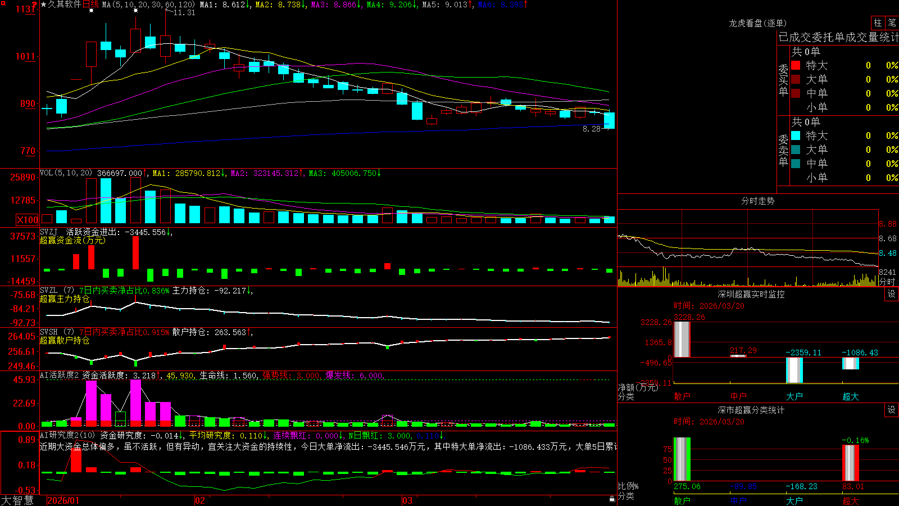The width and height of the screenshot is (899, 506).
Task: Click the red square icon at top-left corner
Action: tap(2, 2)
